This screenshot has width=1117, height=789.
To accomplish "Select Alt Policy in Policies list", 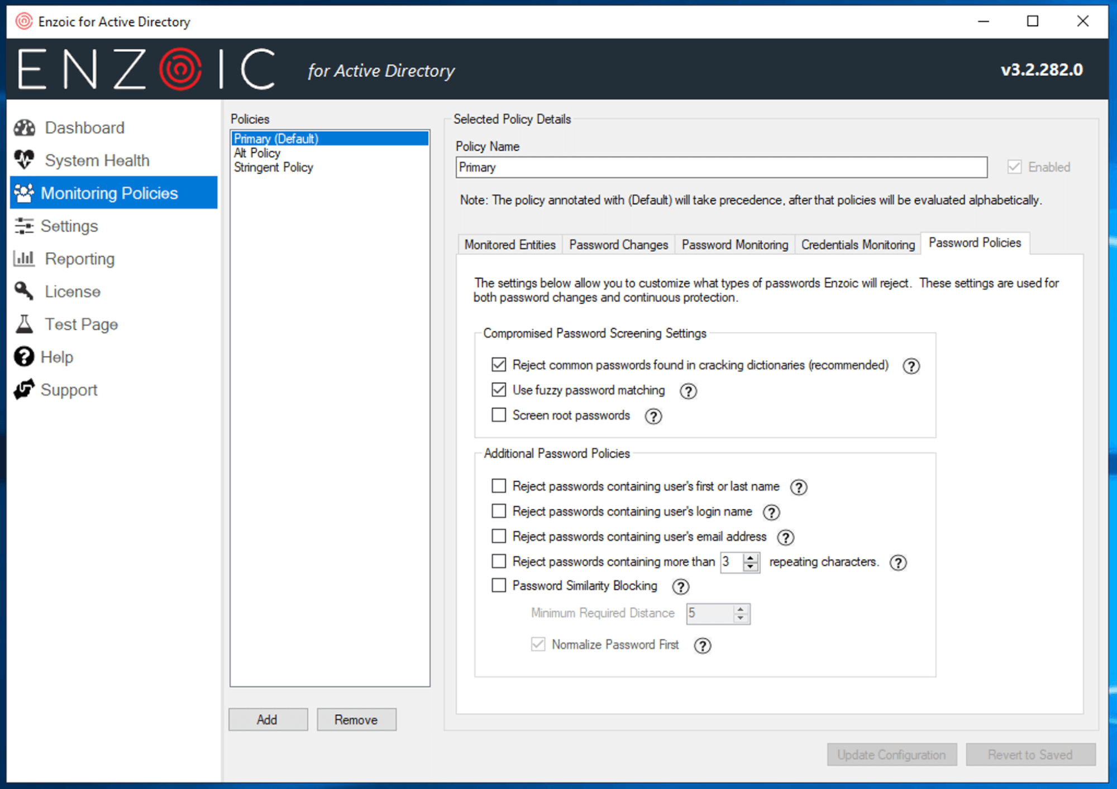I will point(330,153).
